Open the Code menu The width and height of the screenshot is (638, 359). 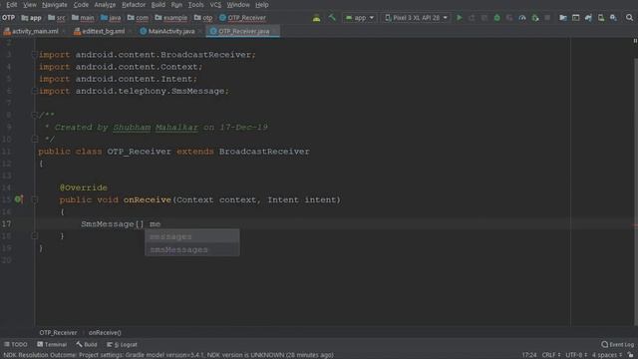(81, 5)
